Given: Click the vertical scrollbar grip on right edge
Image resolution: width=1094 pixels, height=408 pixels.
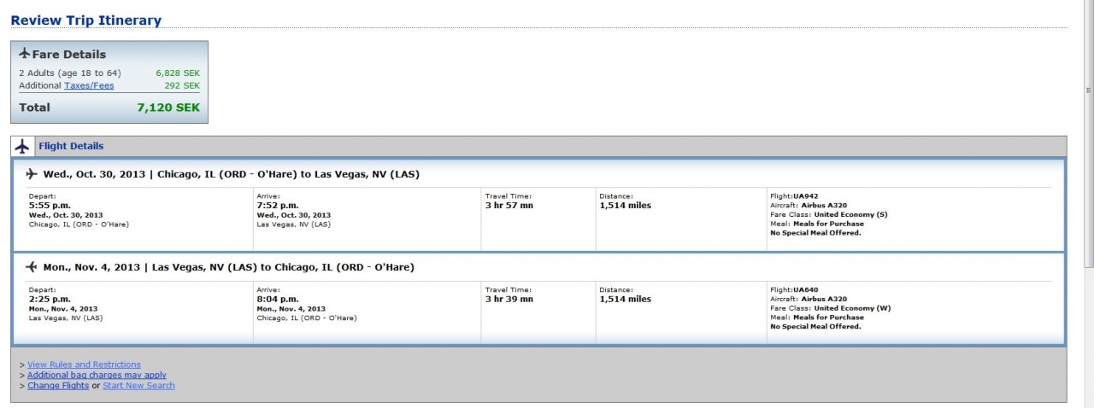Looking at the screenshot, I should point(1088,90).
